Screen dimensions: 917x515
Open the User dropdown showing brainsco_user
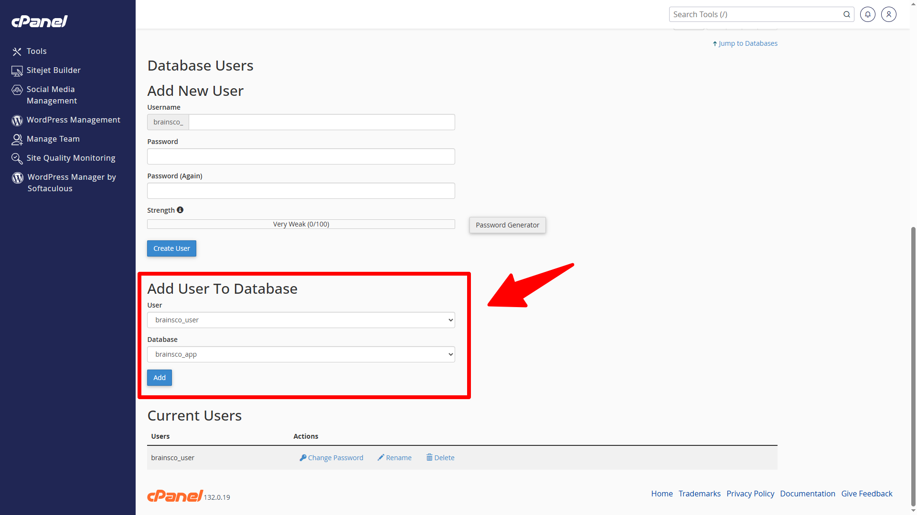pyautogui.click(x=301, y=320)
